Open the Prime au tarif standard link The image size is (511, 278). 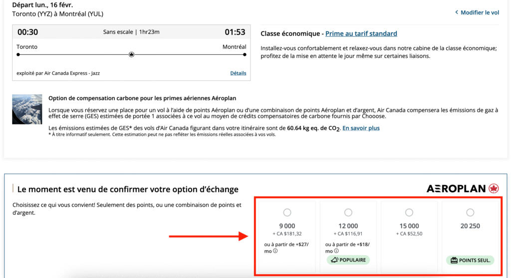pyautogui.click(x=361, y=34)
